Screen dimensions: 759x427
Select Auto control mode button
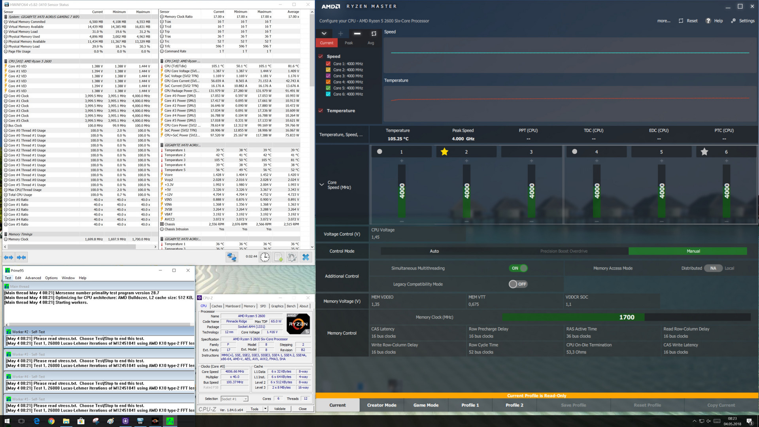click(x=434, y=251)
